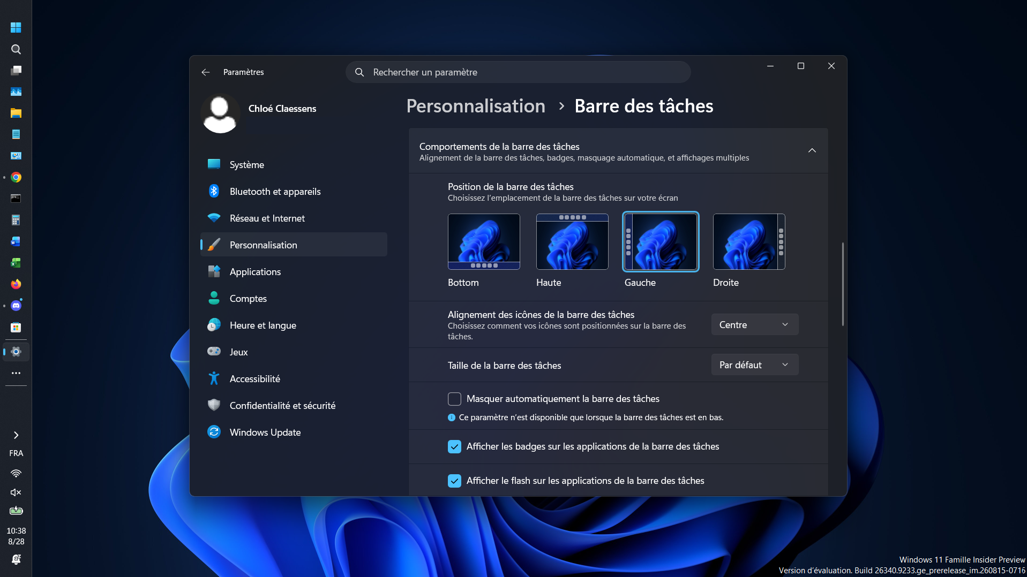Open Microsoft Word from the taskbar
This screenshot has width=1027, height=577.
click(x=16, y=241)
